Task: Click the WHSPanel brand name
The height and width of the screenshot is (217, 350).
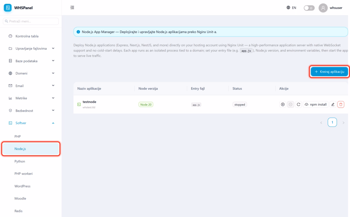Action: 24,8
